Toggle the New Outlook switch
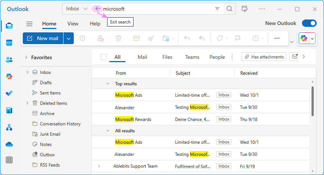Screen dimensions: 324x175 pos(309,23)
